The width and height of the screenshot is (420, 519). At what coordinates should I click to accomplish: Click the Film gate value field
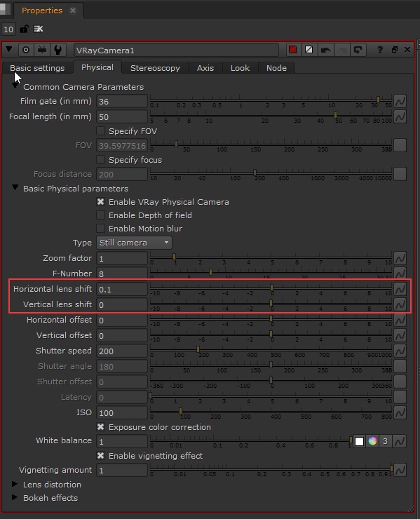click(122, 102)
